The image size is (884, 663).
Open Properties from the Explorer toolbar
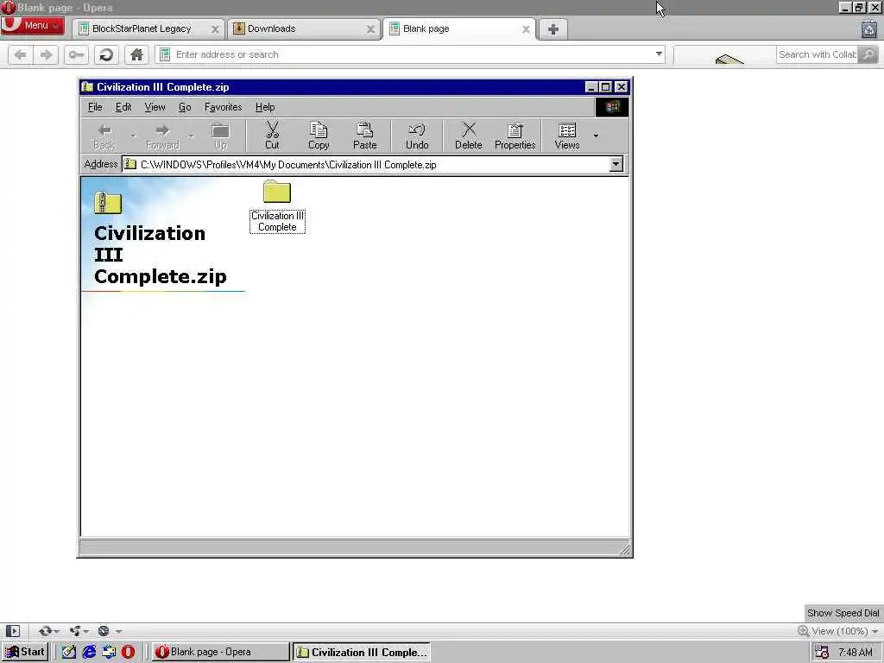coord(515,136)
